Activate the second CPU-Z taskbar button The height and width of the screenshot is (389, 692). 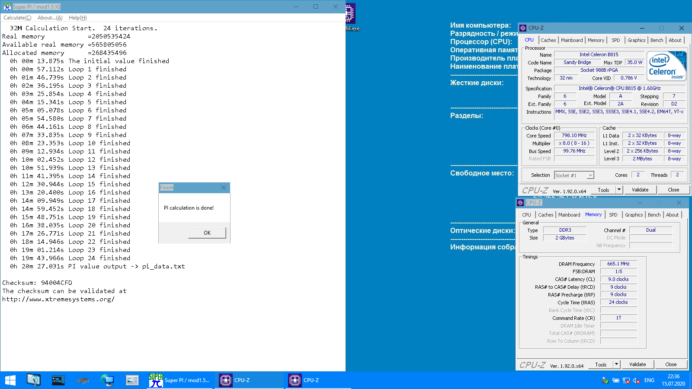point(318,380)
